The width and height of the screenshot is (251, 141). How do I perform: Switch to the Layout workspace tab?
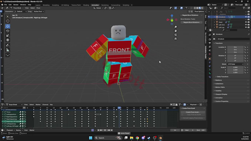click(x=38, y=5)
